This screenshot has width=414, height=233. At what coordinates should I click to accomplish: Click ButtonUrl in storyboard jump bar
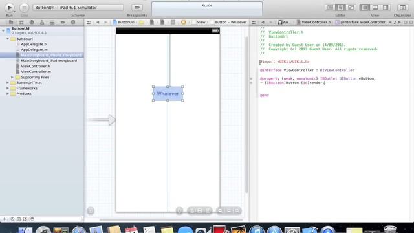tap(124, 23)
